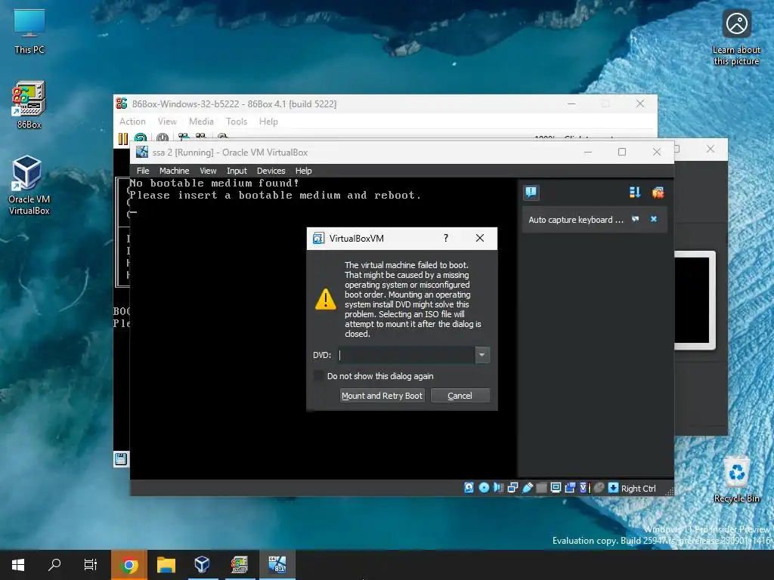774x580 pixels.
Task: Open taskbar Search
Action: tap(54, 565)
